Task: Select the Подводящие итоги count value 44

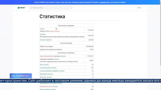Action: point(92,86)
